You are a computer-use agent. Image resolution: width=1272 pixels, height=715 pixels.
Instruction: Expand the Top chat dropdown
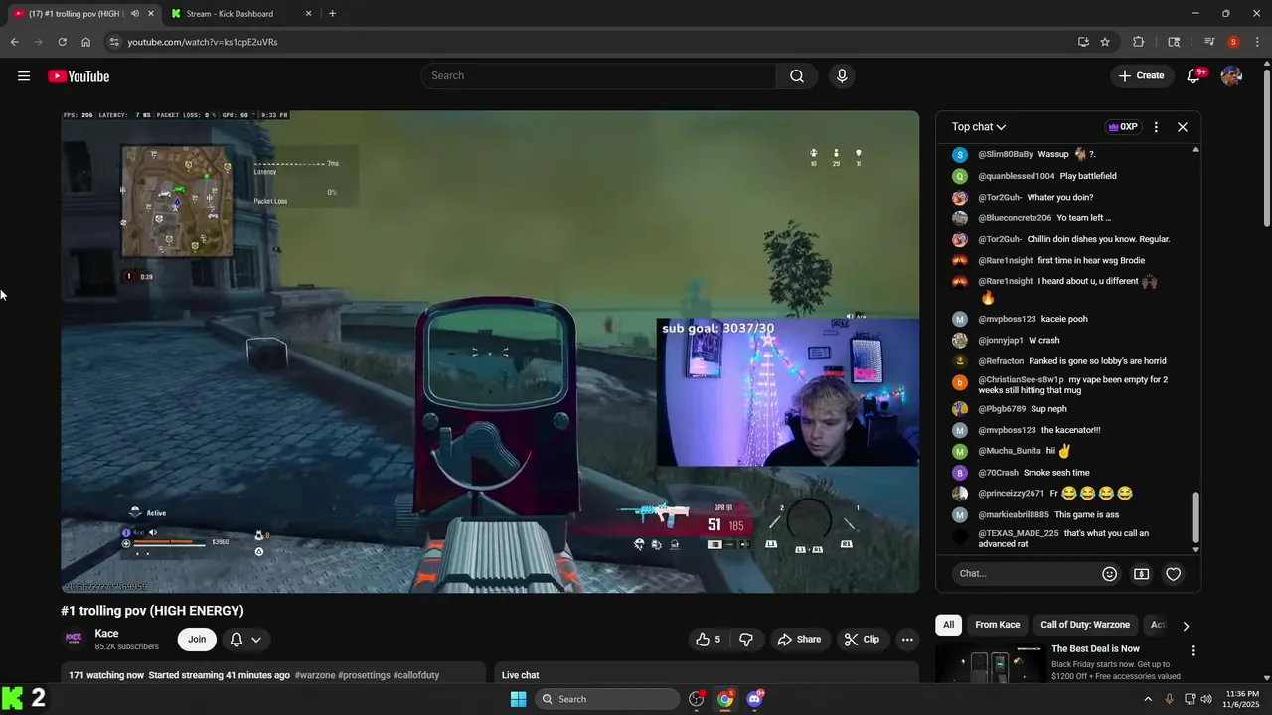click(x=979, y=127)
